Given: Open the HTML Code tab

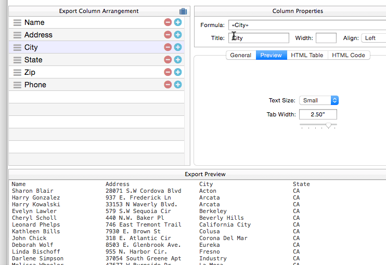Looking at the screenshot, I should [x=349, y=55].
